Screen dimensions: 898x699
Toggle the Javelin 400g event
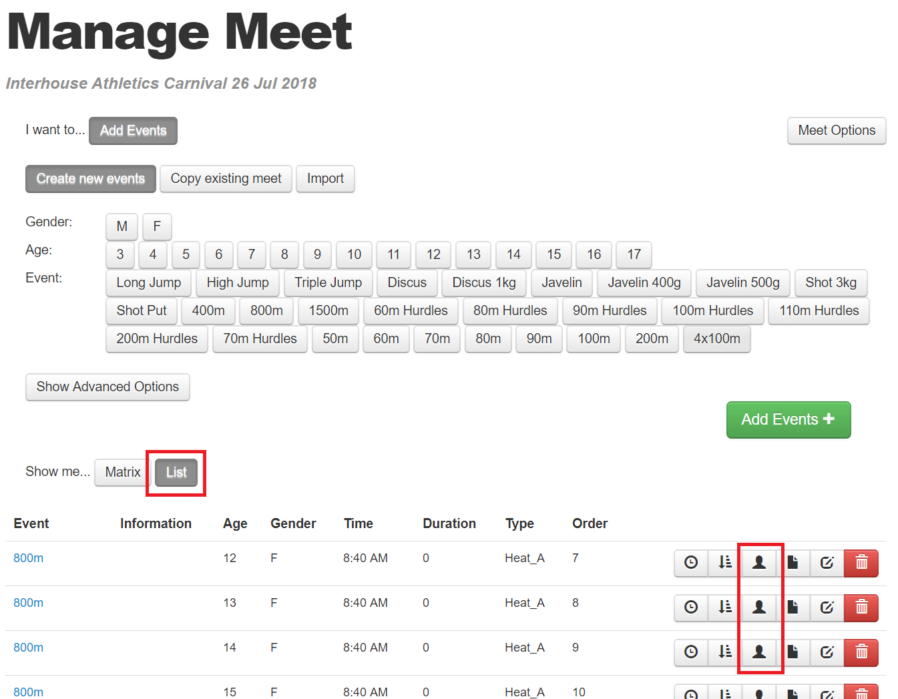click(x=644, y=282)
